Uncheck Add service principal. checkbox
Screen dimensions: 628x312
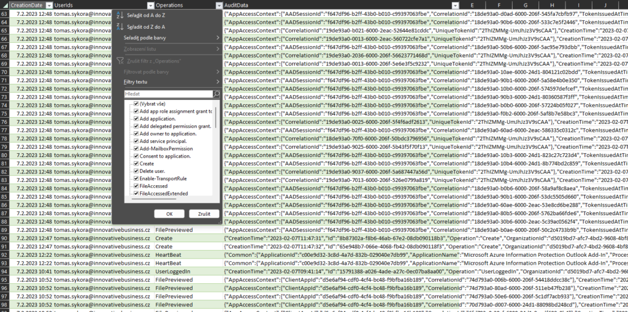pos(136,141)
